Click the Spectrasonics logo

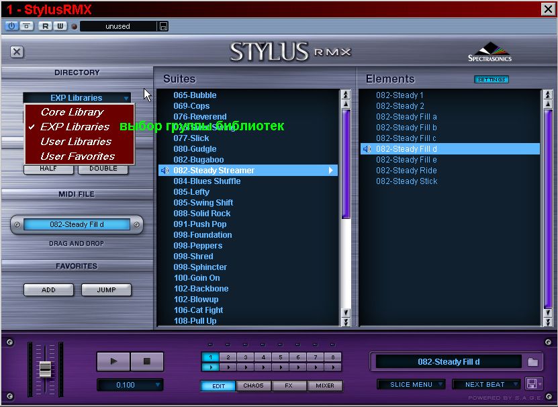coord(490,52)
